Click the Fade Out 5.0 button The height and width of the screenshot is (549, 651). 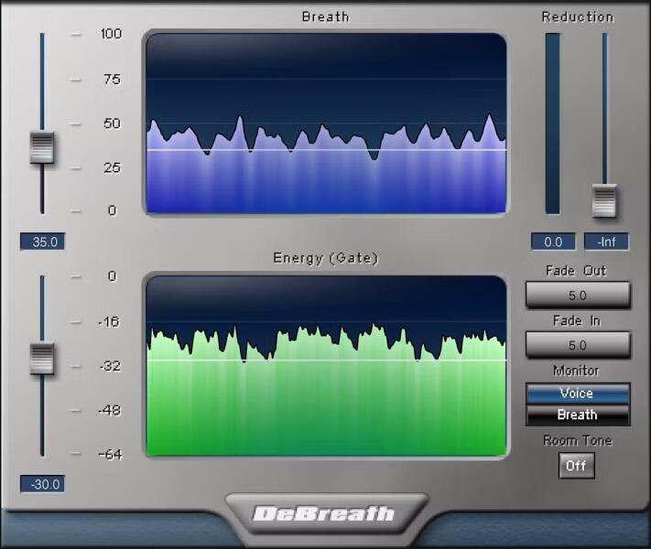coord(578,296)
